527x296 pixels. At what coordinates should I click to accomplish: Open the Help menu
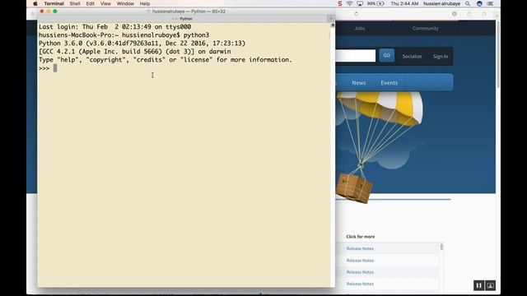pos(145,3)
